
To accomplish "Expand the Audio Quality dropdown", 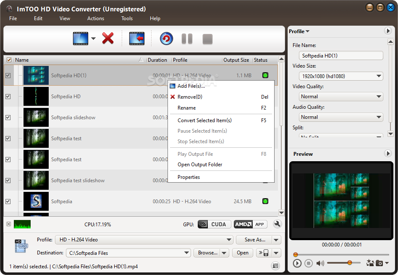I will click(x=341, y=117).
